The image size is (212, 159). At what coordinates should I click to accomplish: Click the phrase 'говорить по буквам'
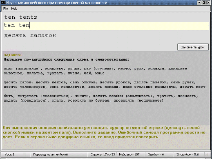tap(89, 100)
